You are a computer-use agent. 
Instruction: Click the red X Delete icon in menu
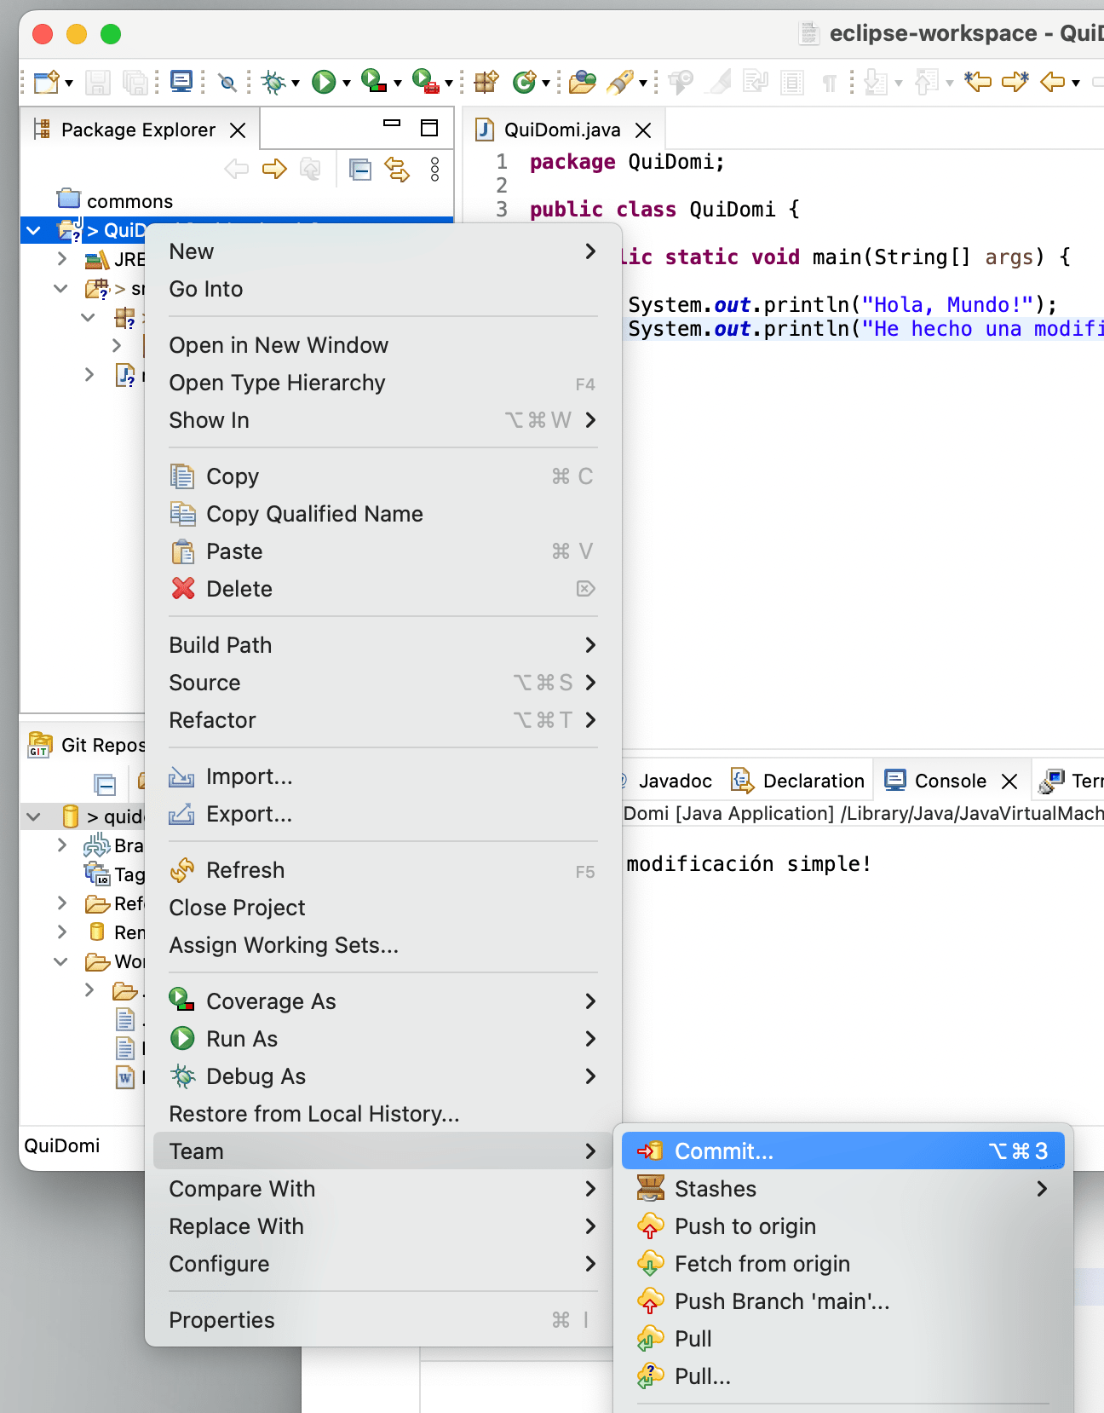coord(183,588)
